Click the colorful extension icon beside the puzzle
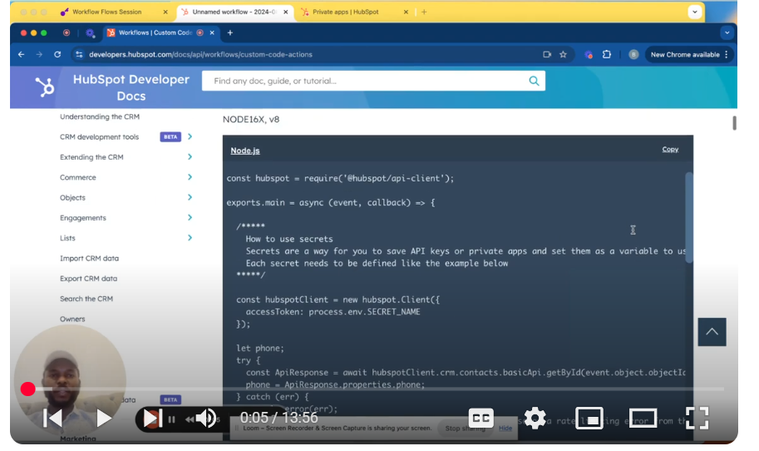Viewport: 759px width, 451px height. pyautogui.click(x=589, y=55)
